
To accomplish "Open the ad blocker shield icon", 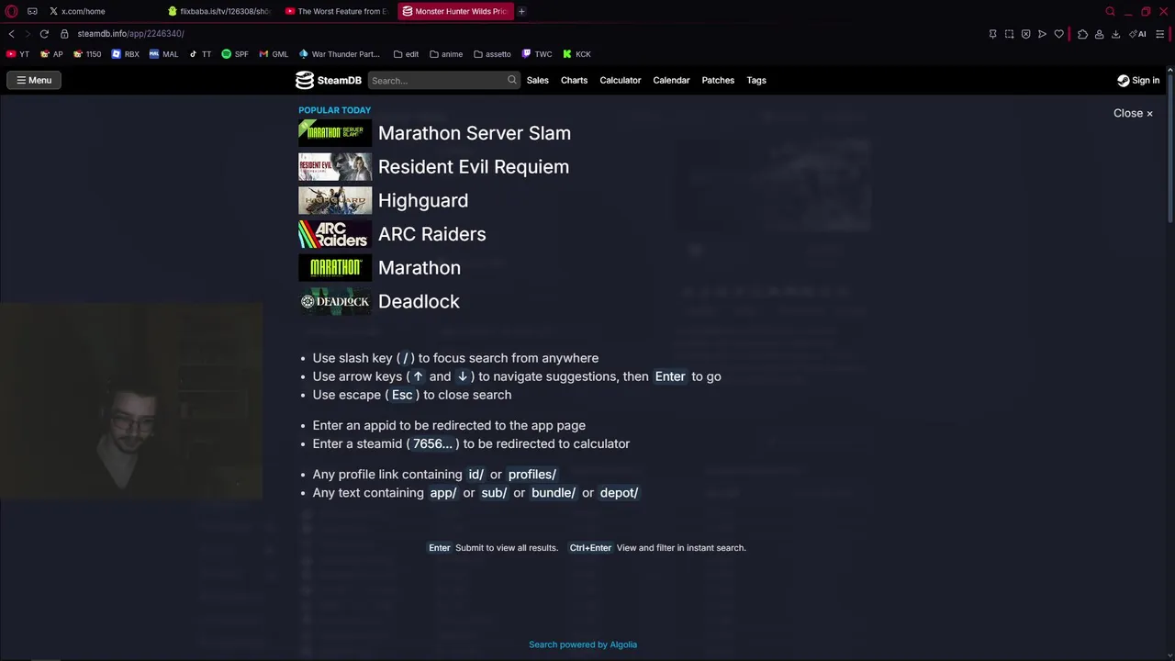I will pyautogui.click(x=1025, y=34).
